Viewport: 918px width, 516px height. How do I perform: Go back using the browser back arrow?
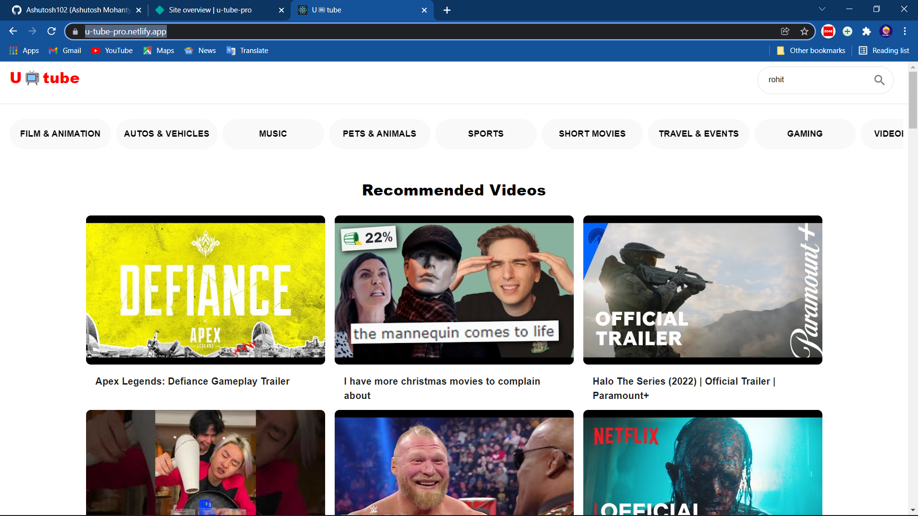[x=13, y=31]
